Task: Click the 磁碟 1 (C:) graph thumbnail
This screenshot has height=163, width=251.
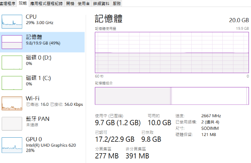Action: [x=12, y=83]
